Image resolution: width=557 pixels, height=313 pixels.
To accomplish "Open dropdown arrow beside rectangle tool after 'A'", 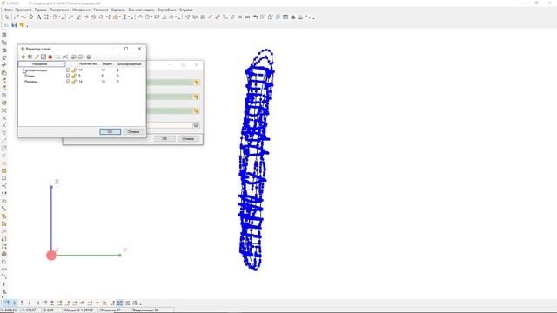I will point(50,17).
